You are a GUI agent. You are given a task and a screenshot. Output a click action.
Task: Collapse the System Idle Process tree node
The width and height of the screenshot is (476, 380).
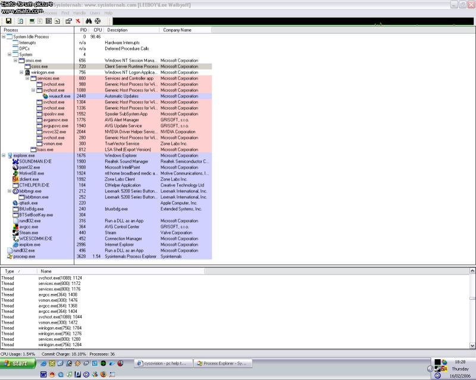(4, 37)
